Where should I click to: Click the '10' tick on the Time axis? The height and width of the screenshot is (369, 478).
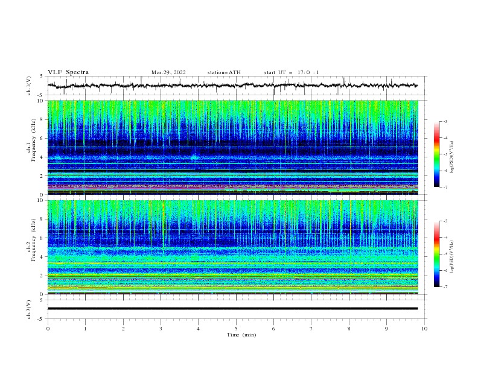424,329
